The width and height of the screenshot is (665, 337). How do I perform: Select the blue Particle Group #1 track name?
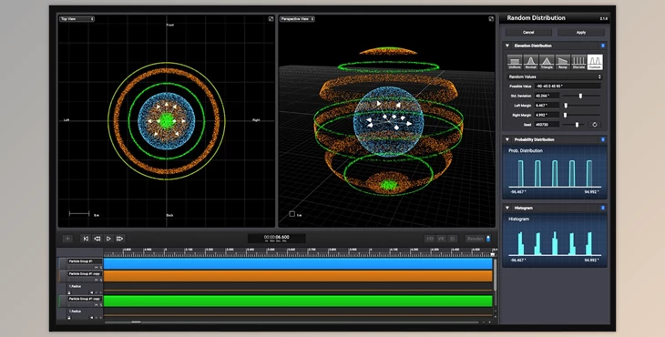(85, 261)
